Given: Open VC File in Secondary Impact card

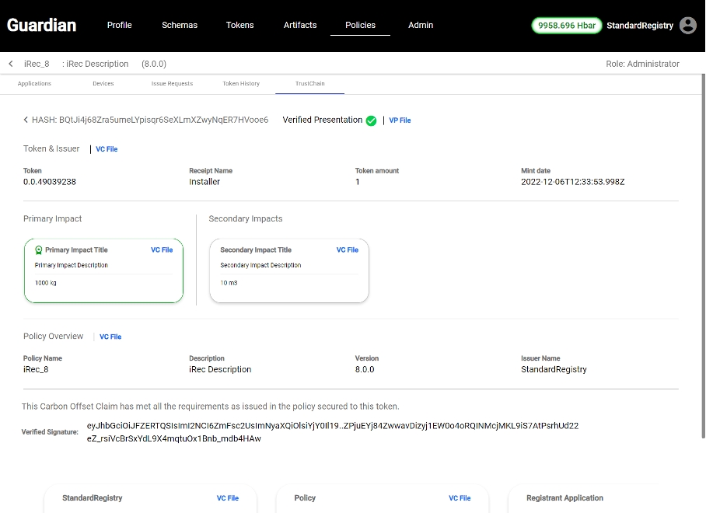Looking at the screenshot, I should click(x=347, y=250).
